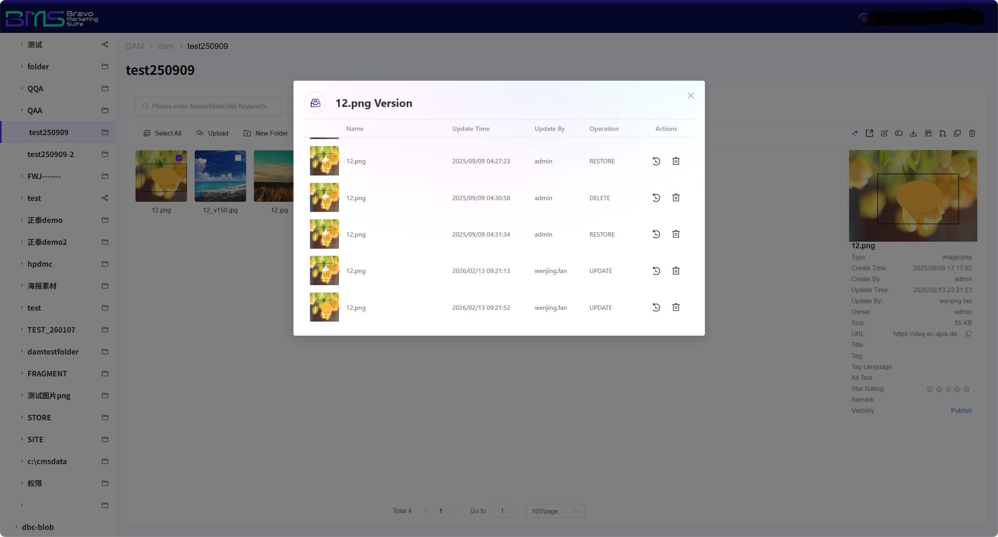Image resolution: width=998 pixels, height=537 pixels.
Task: Check the 12_v150.jpg thumbnail checkbox
Action: click(238, 158)
